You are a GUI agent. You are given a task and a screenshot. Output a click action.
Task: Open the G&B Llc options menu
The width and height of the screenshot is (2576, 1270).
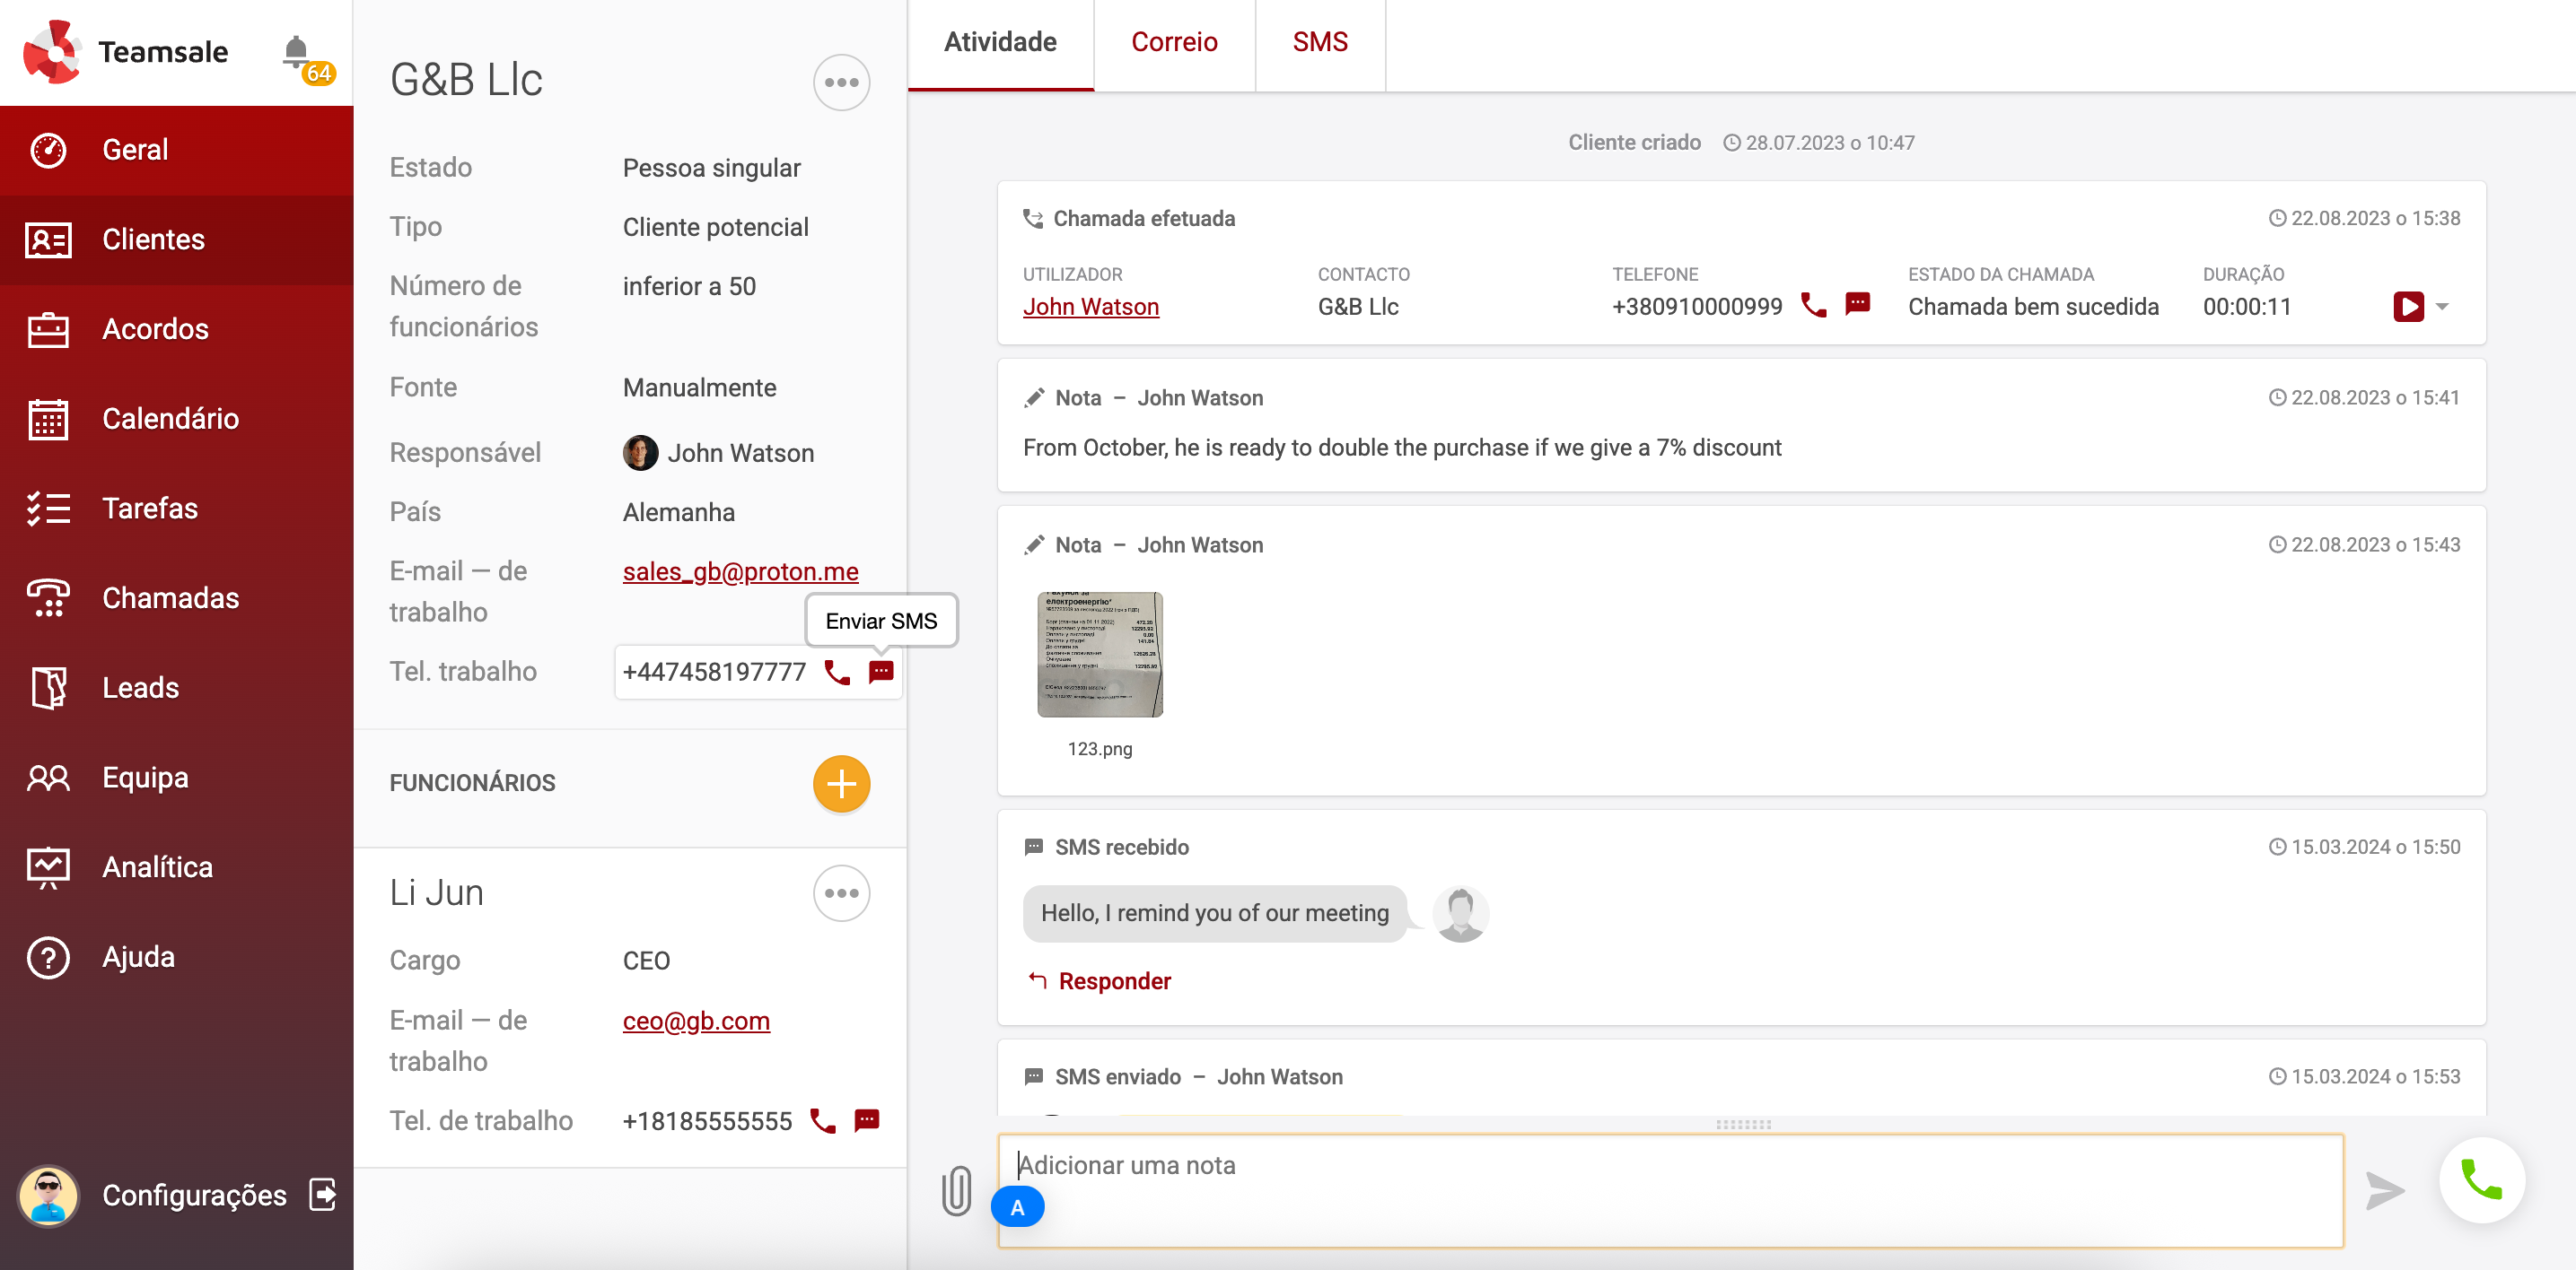tap(841, 83)
